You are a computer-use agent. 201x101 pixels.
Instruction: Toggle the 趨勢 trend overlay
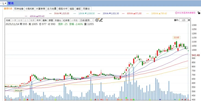[45, 20]
